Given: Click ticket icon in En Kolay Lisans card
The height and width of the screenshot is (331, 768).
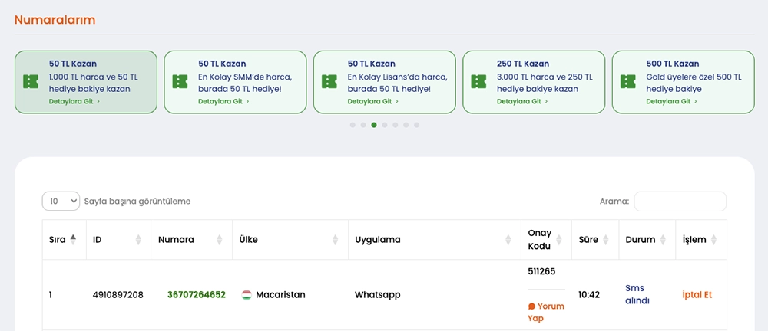Looking at the screenshot, I should pos(329,81).
